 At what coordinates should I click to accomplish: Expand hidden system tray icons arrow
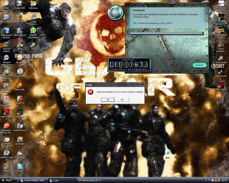(x=206, y=180)
